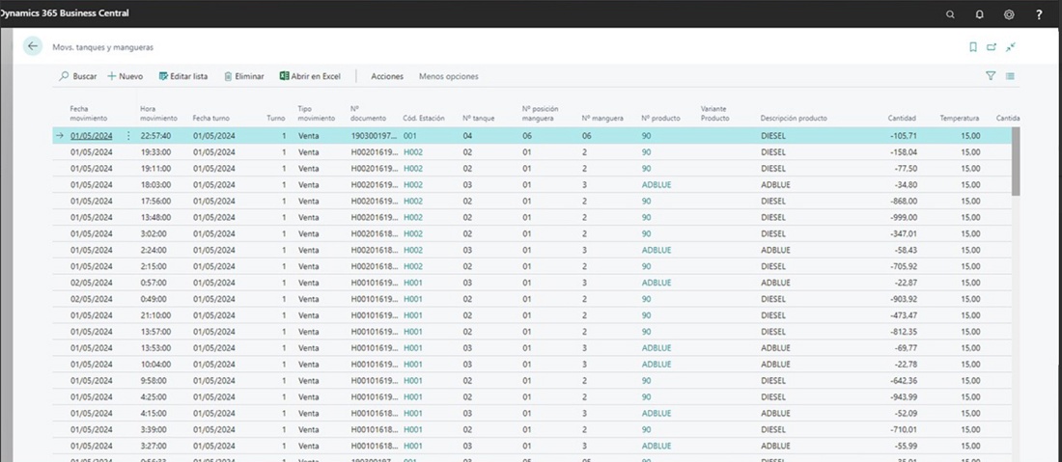The image size is (1062, 462).
Task: Click the bookmark page icon
Action: click(x=973, y=46)
